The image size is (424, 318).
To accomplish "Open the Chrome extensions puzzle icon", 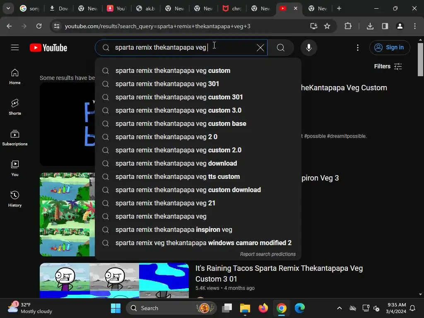I will tap(348, 26).
